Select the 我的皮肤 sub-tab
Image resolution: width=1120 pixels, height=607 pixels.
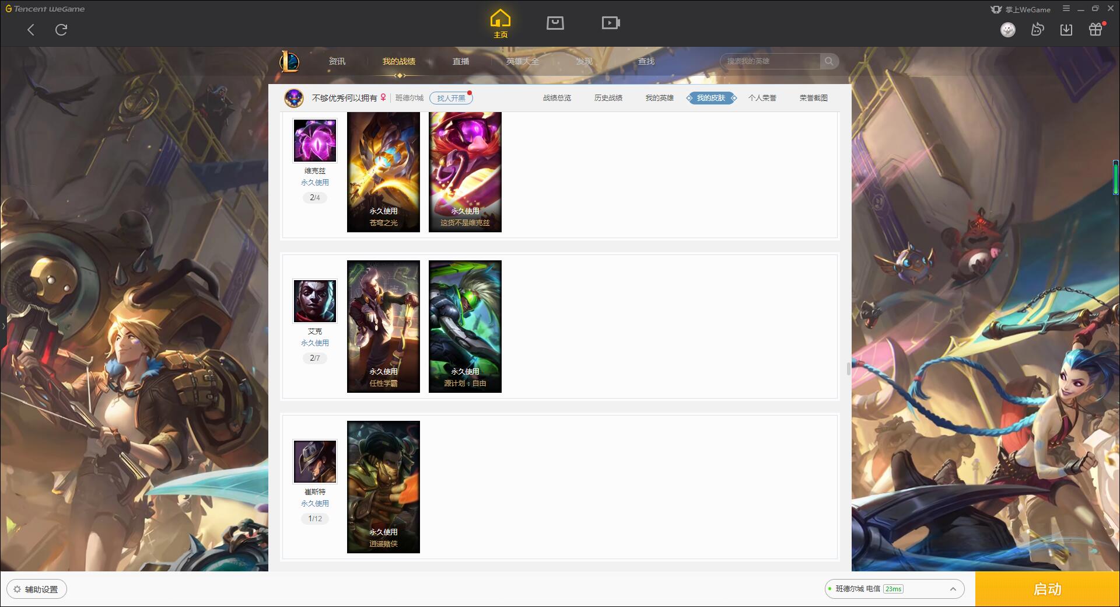point(711,98)
